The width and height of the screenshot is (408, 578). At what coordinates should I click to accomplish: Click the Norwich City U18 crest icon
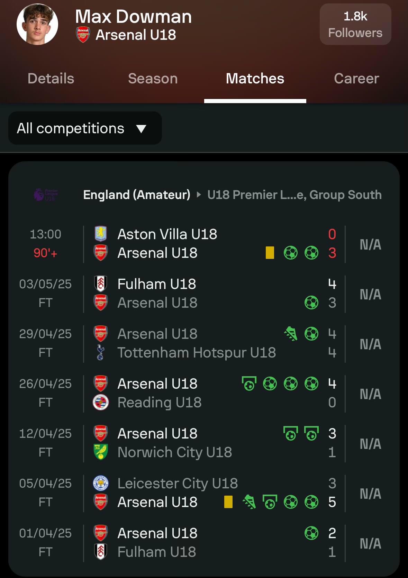pyautogui.click(x=101, y=452)
